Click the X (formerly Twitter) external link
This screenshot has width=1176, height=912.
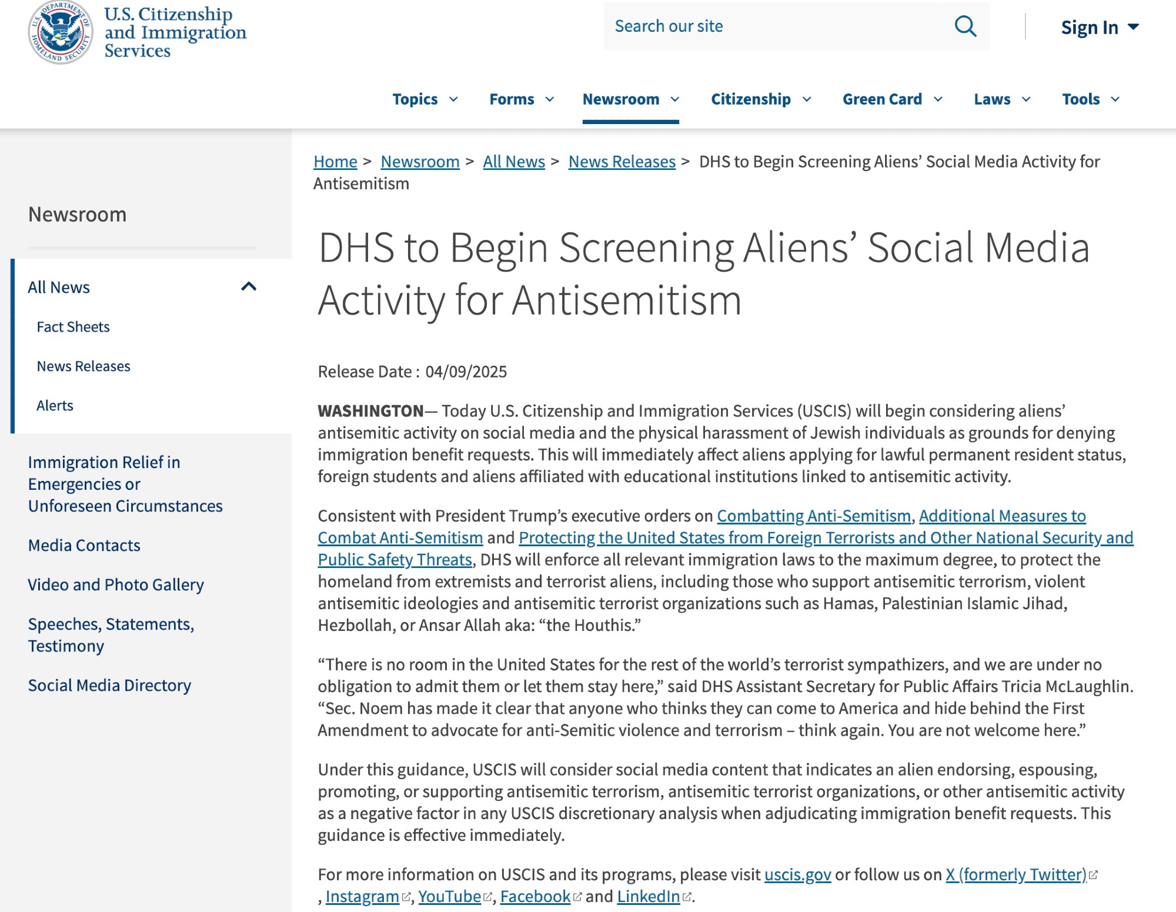tap(1015, 875)
